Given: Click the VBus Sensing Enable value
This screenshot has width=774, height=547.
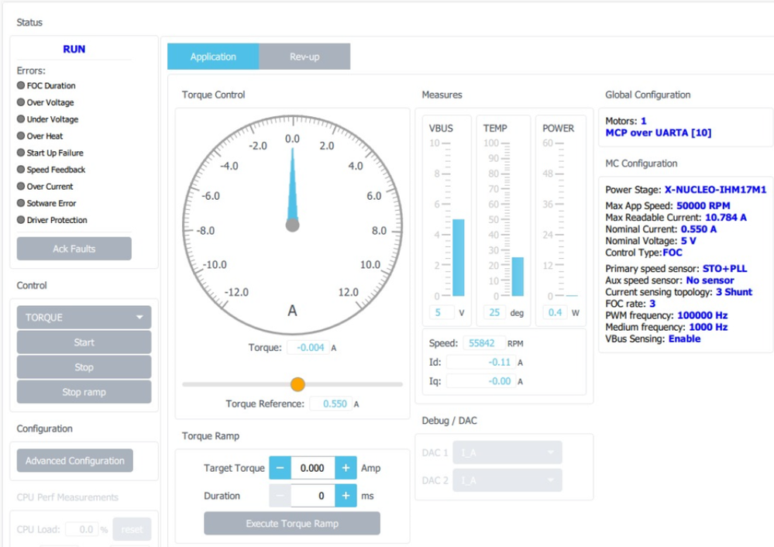Looking at the screenshot, I should pyautogui.click(x=685, y=339).
